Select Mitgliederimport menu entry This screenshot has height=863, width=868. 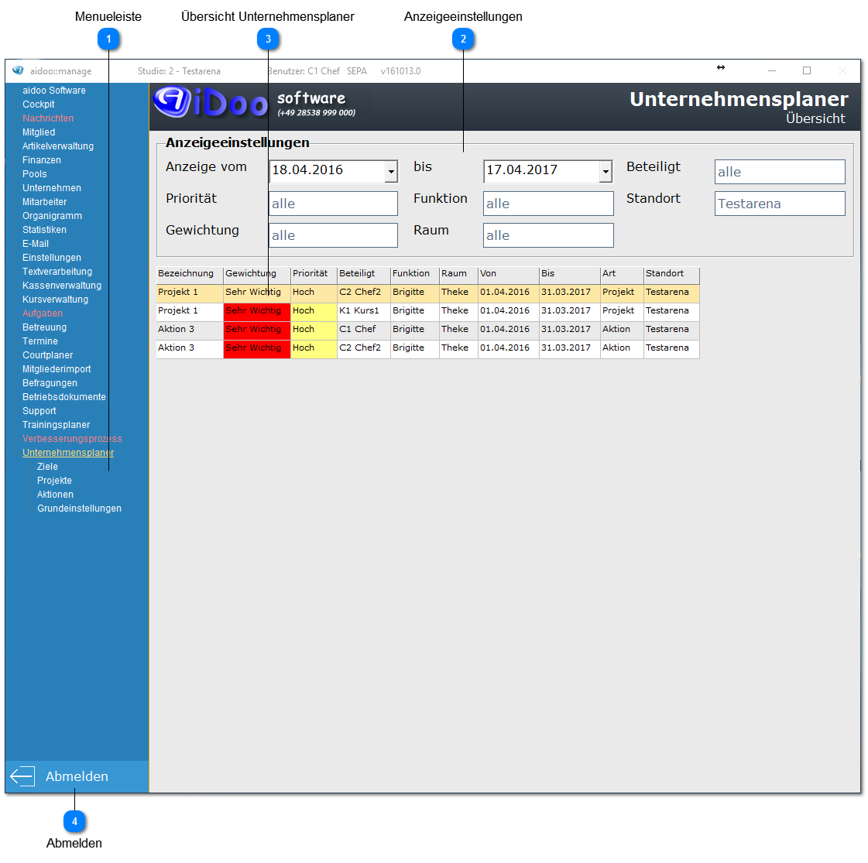[x=57, y=369]
